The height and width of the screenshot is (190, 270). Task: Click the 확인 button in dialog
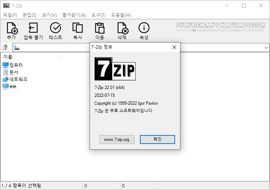(157, 140)
